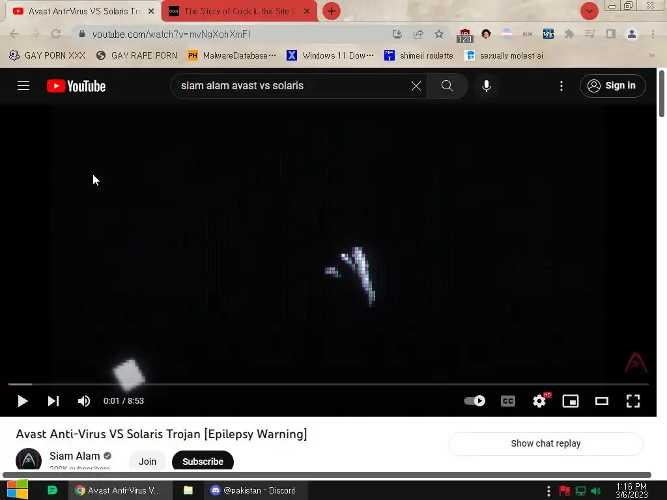
Task: Skip to the next video
Action: (53, 401)
